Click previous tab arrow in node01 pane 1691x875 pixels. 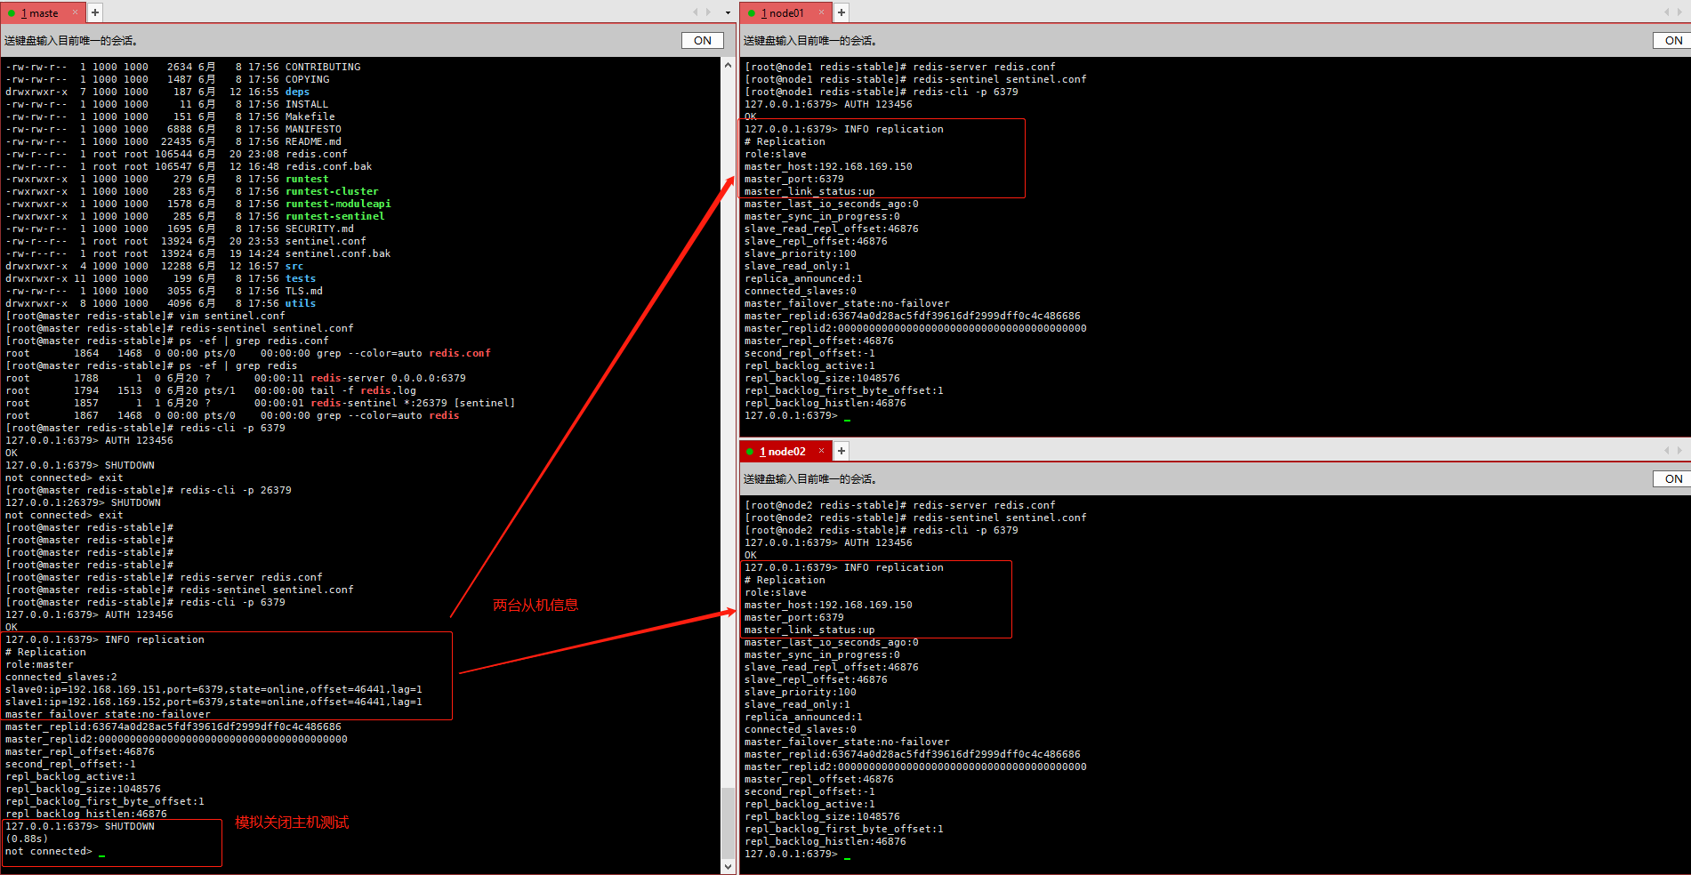point(1666,12)
